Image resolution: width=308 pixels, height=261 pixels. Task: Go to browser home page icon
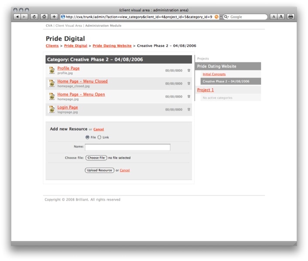[x=44, y=17]
